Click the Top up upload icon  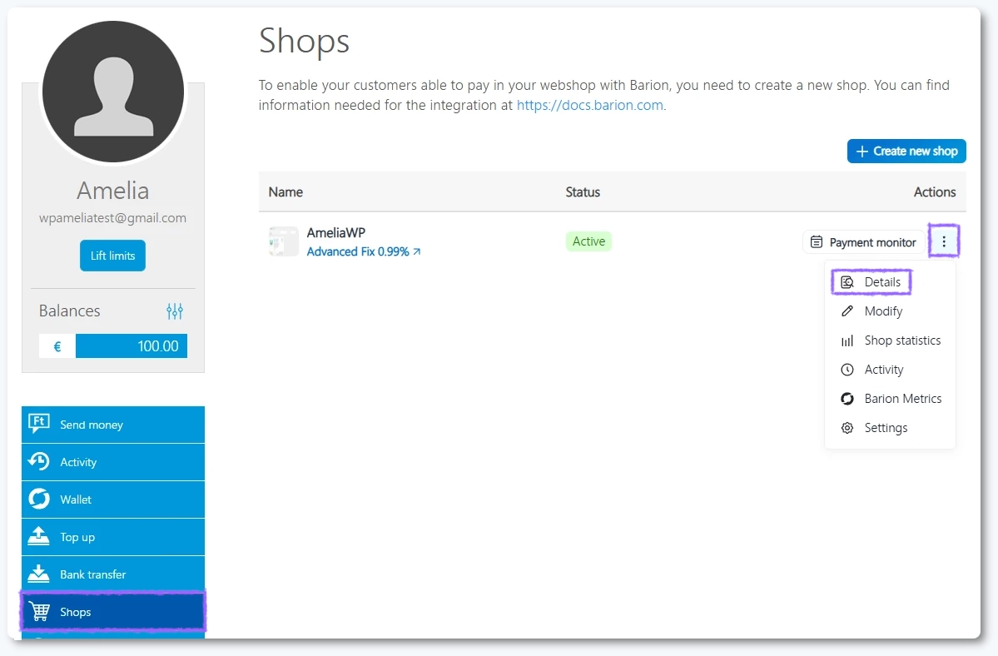pyautogui.click(x=39, y=537)
